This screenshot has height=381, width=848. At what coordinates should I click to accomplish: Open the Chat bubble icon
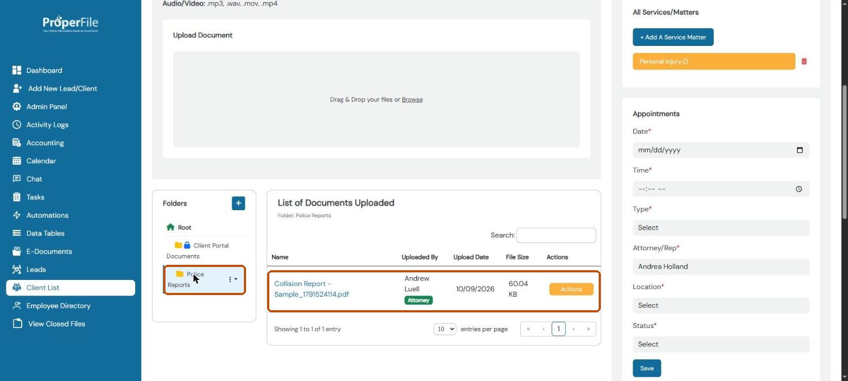pos(17,179)
